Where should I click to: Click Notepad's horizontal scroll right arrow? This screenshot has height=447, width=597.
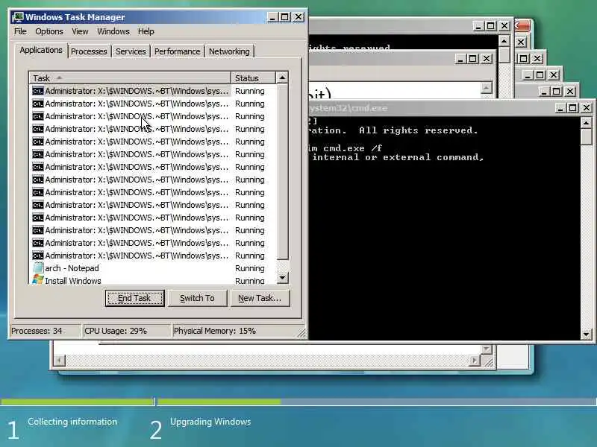pyautogui.click(x=474, y=360)
